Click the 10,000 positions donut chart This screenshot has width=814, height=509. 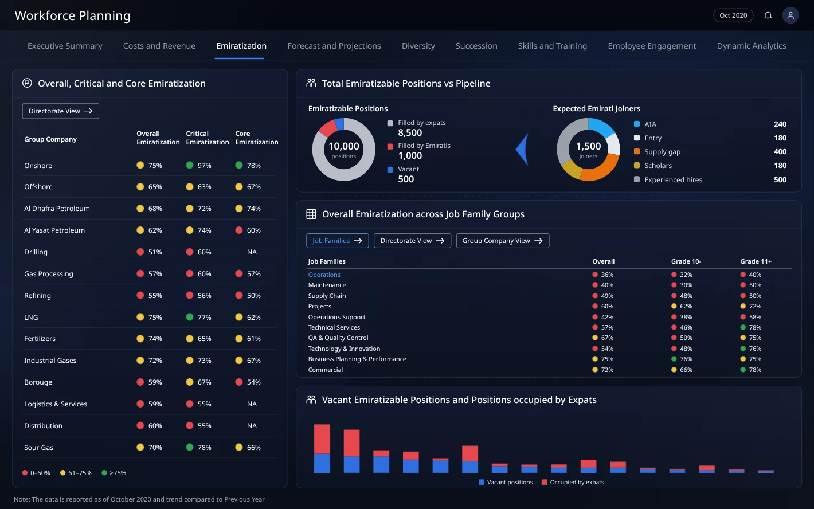click(343, 150)
